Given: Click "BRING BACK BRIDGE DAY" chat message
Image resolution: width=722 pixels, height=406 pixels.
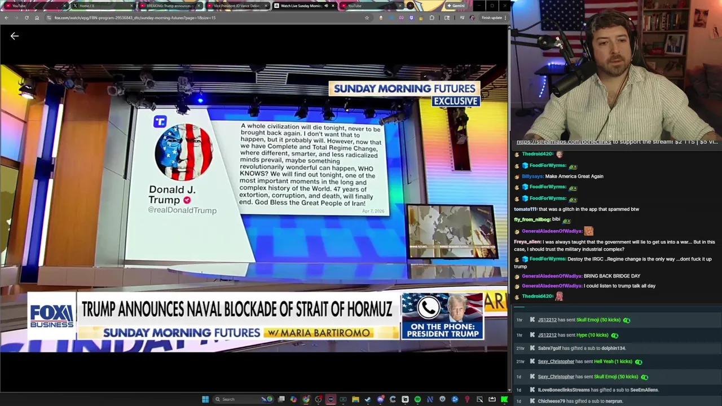Looking at the screenshot, I should tap(612, 276).
